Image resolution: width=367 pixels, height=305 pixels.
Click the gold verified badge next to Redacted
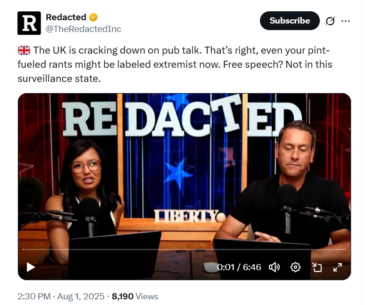click(x=93, y=17)
